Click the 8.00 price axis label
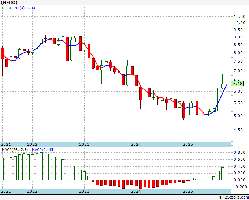The width and height of the screenshot is (249, 200). point(238,53)
